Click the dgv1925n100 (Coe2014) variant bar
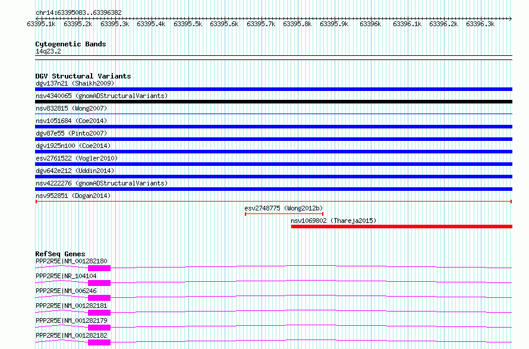 click(x=273, y=152)
